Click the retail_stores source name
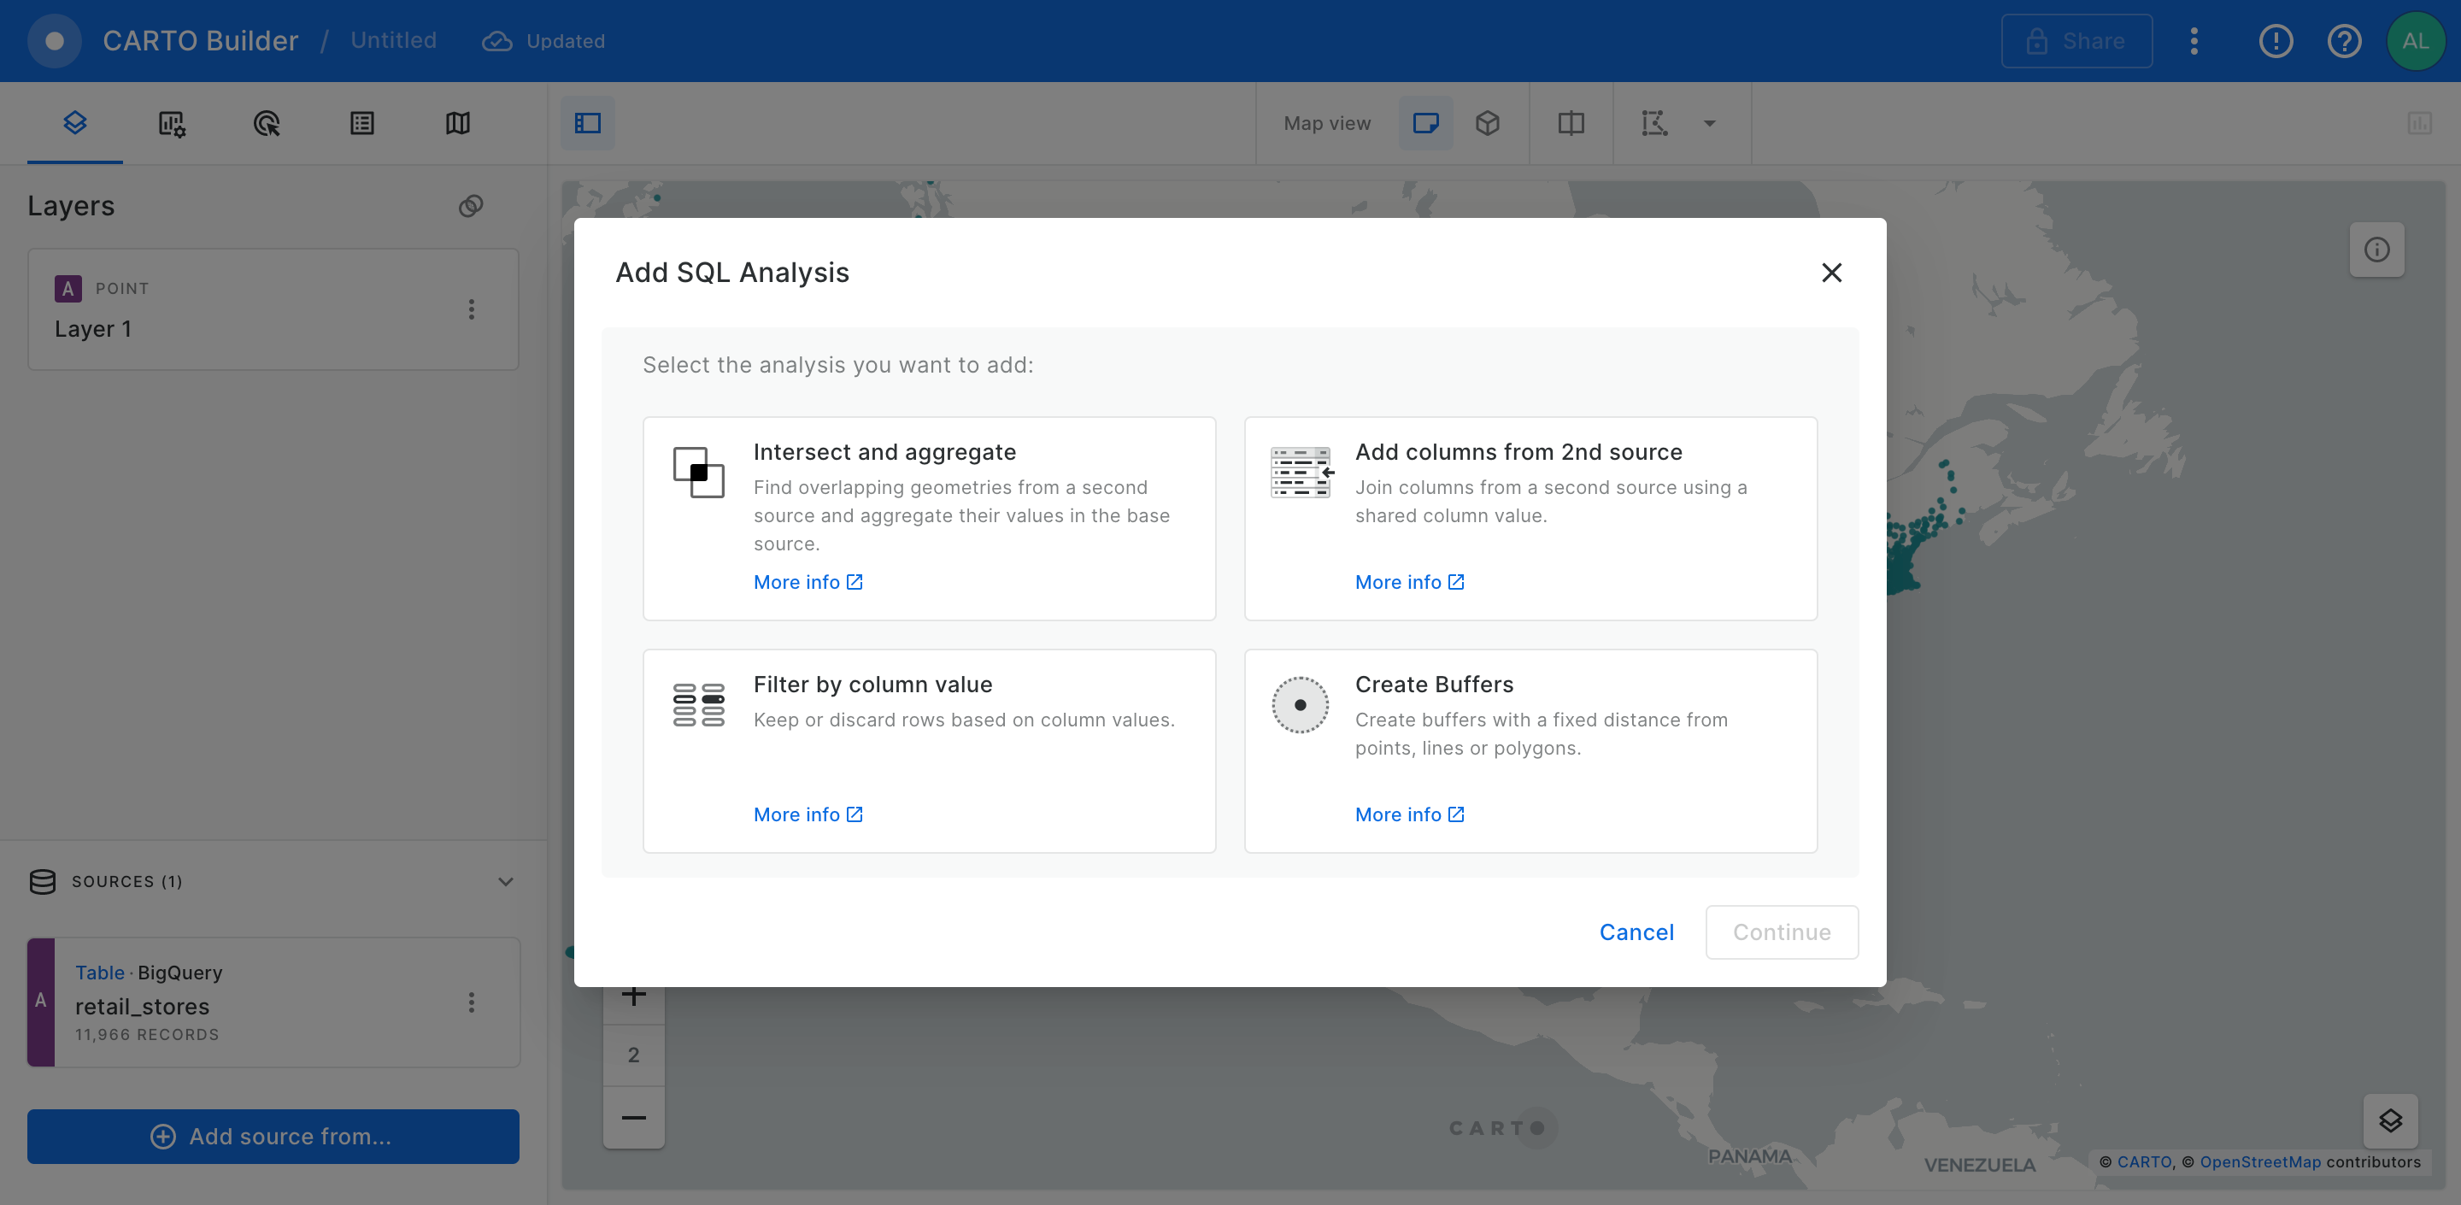The image size is (2461, 1205). (143, 1006)
